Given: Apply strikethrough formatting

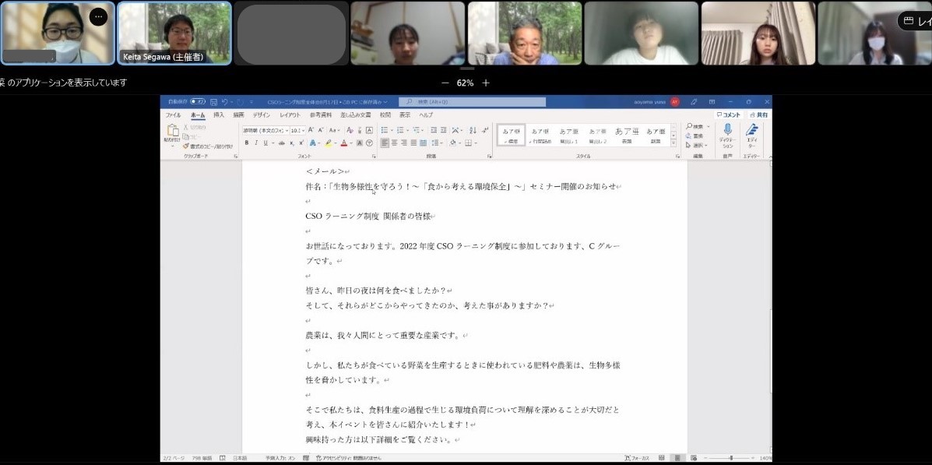Looking at the screenshot, I should [283, 143].
